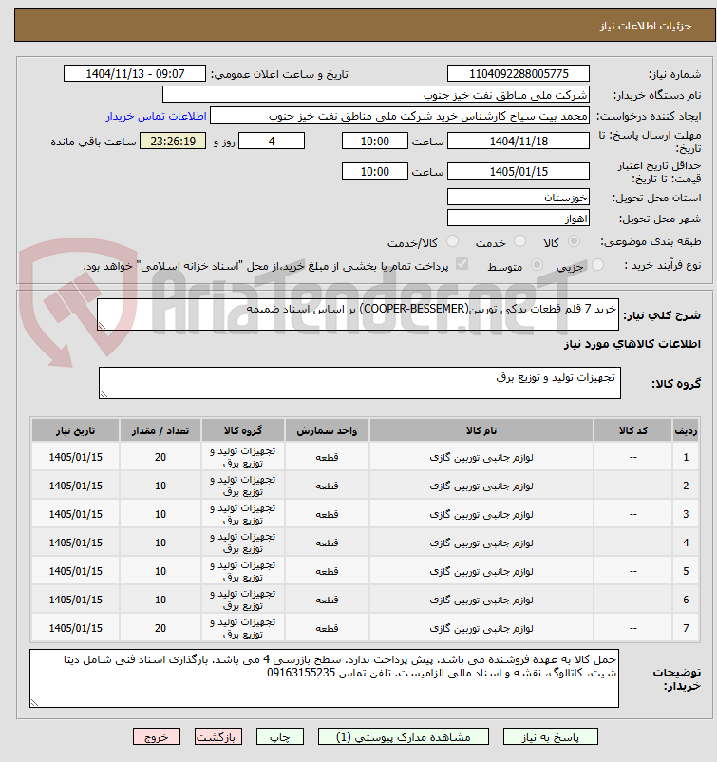
Task: Click لوازم جانبی توربین گازی in row 1
Action: 481,457
